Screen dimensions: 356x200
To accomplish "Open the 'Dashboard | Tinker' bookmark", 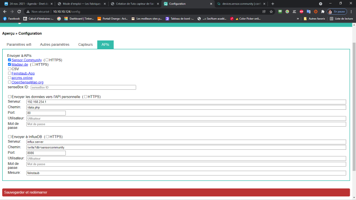I will pos(79,19).
